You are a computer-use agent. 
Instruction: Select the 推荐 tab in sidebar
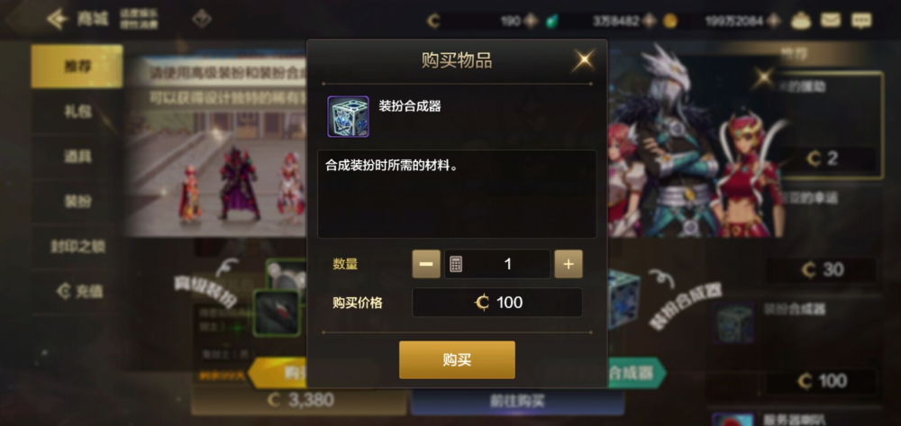tap(77, 67)
